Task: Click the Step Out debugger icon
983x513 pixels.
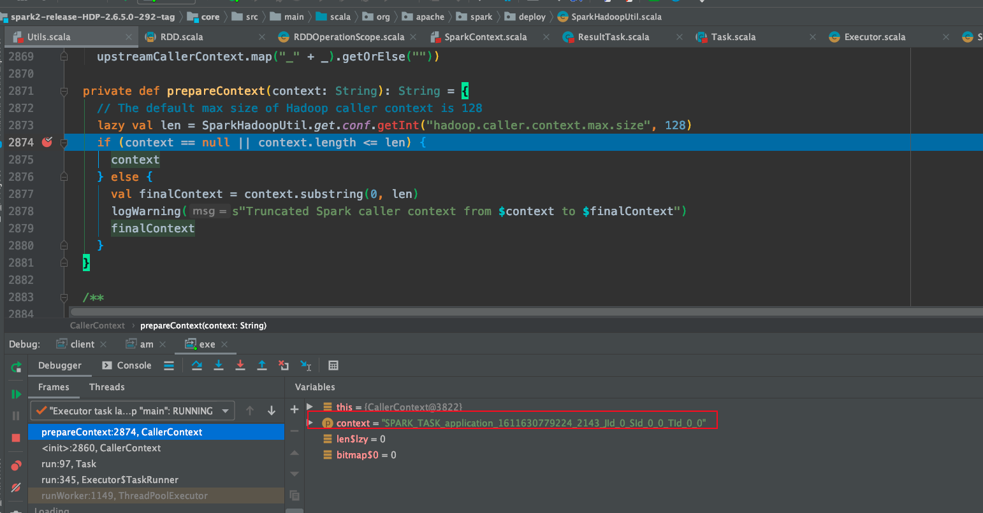Action: coord(262,365)
